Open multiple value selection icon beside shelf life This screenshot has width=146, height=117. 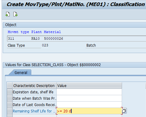coord(124,111)
